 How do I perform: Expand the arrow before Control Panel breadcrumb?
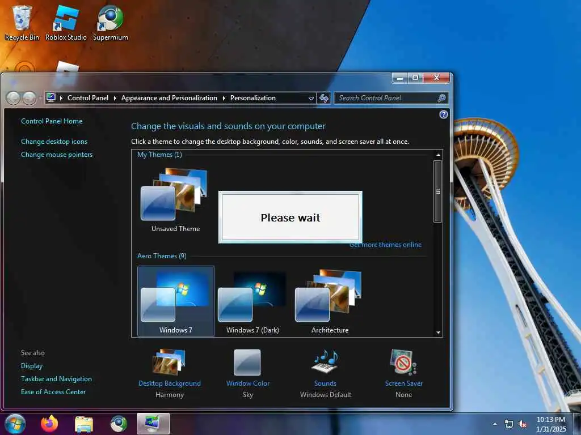click(61, 98)
